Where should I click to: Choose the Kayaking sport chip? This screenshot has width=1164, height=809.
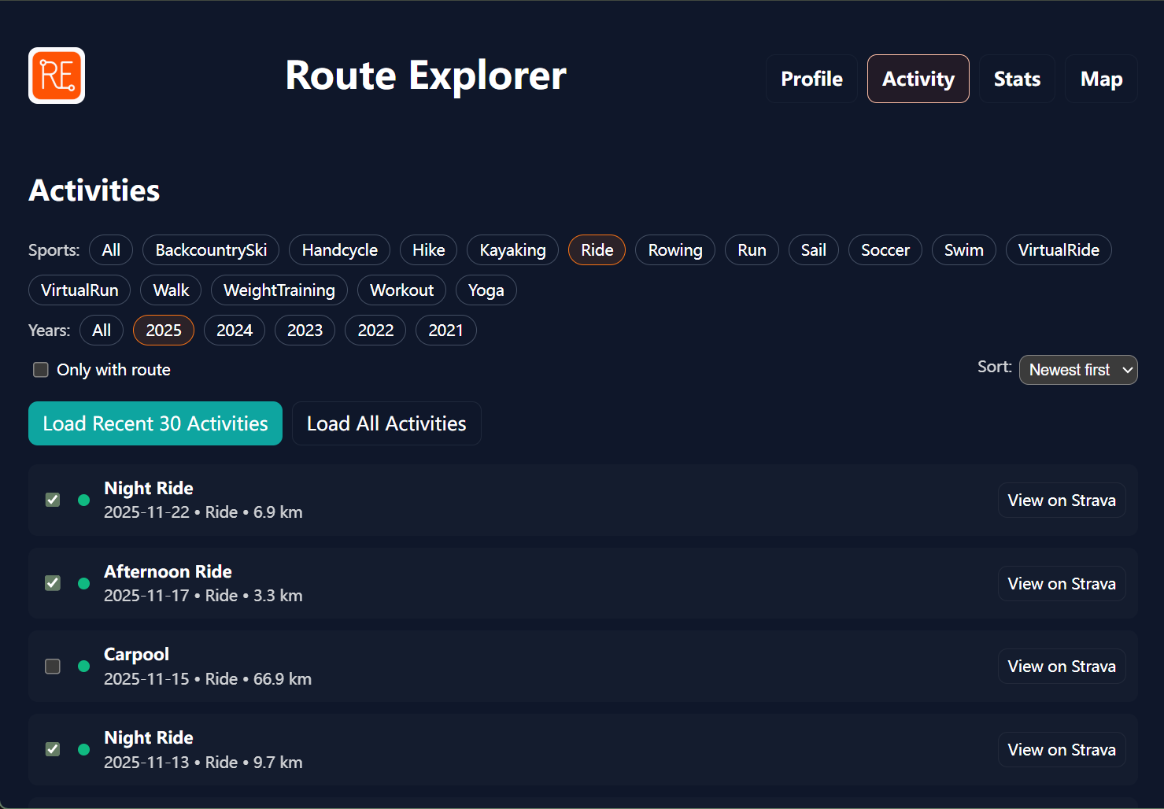point(512,250)
